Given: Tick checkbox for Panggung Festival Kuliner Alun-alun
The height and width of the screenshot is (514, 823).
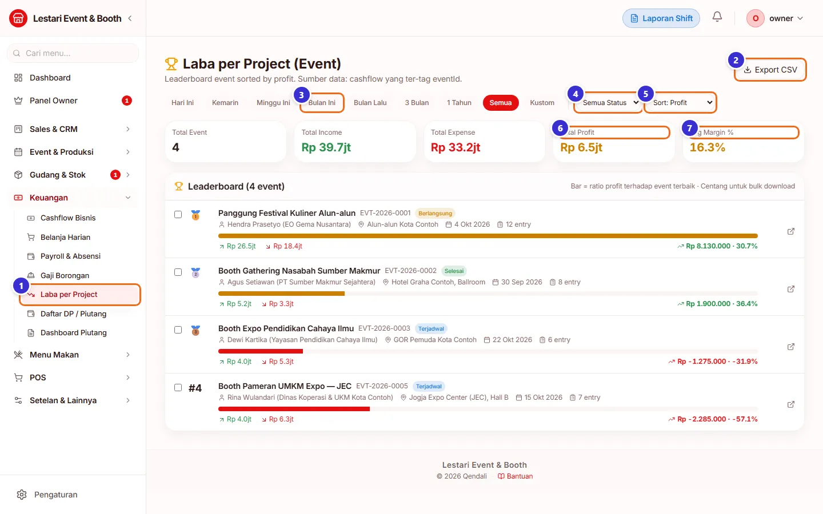Looking at the screenshot, I should (178, 215).
